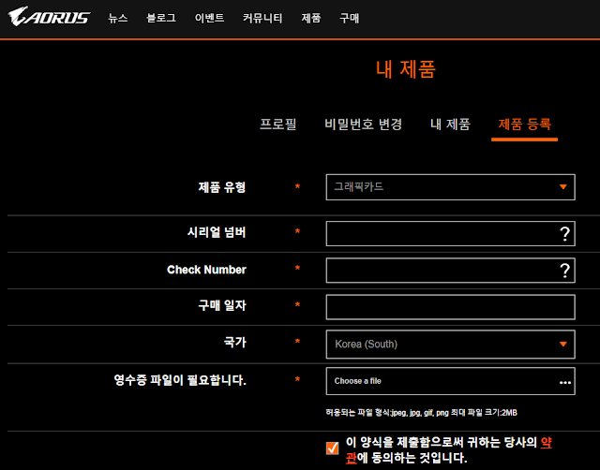Click the 영수증 파일이 필요합니다. label
Image resolution: width=600 pixels, height=470 pixels.
pyautogui.click(x=180, y=380)
